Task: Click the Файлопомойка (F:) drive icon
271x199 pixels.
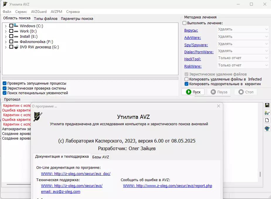Action: point(16,42)
